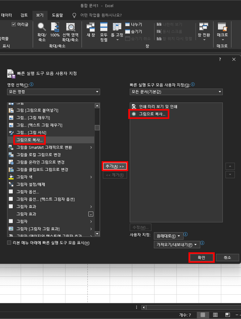Click Arrange All (모두 정렬) icon
241x319 pixels.
click(x=104, y=27)
